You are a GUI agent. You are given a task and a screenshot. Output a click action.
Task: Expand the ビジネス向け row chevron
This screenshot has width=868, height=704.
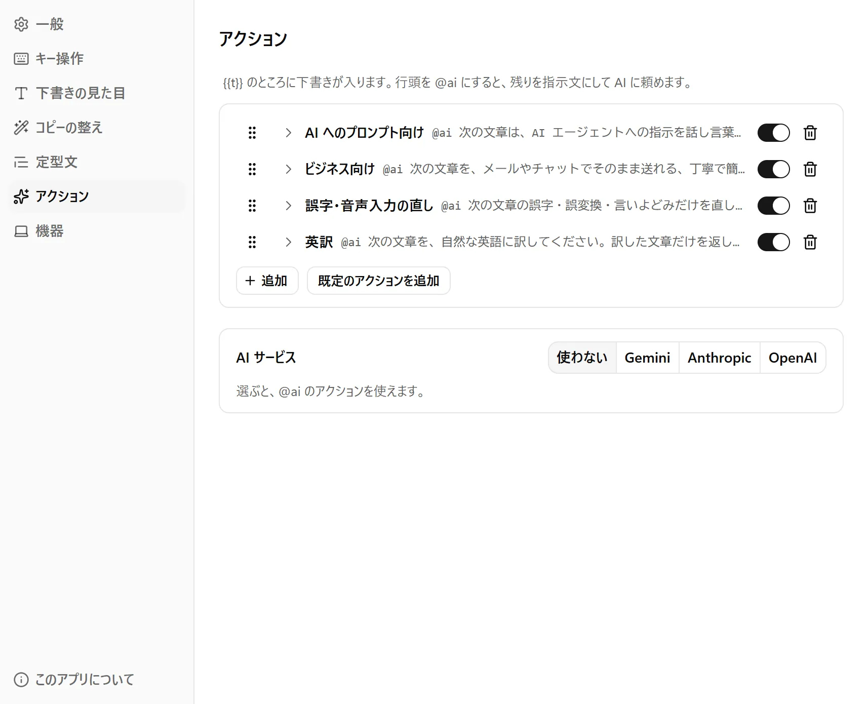pos(288,169)
